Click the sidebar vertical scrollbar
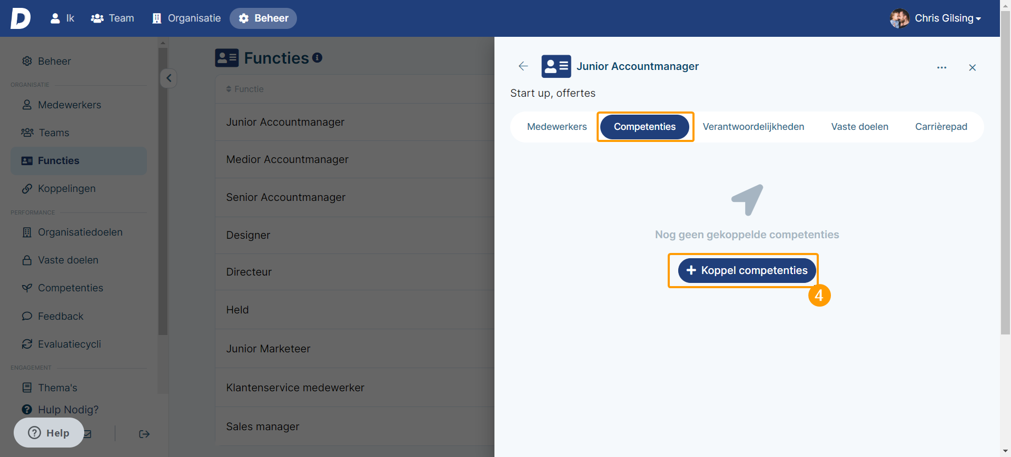The width and height of the screenshot is (1011, 457). [x=163, y=191]
